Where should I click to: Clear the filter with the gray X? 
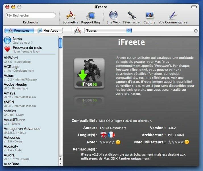(x=196, y=31)
